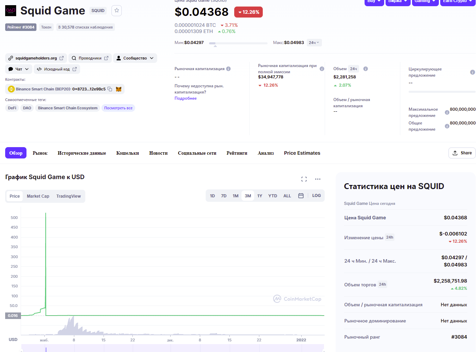Open the Price Estimates tab
476x352 pixels.
[302, 153]
